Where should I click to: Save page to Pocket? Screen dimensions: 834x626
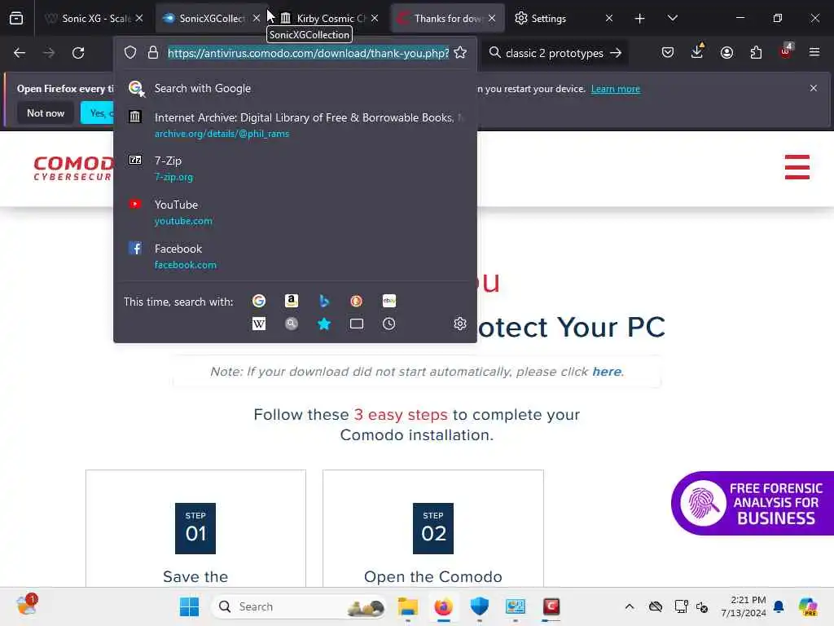point(668,53)
